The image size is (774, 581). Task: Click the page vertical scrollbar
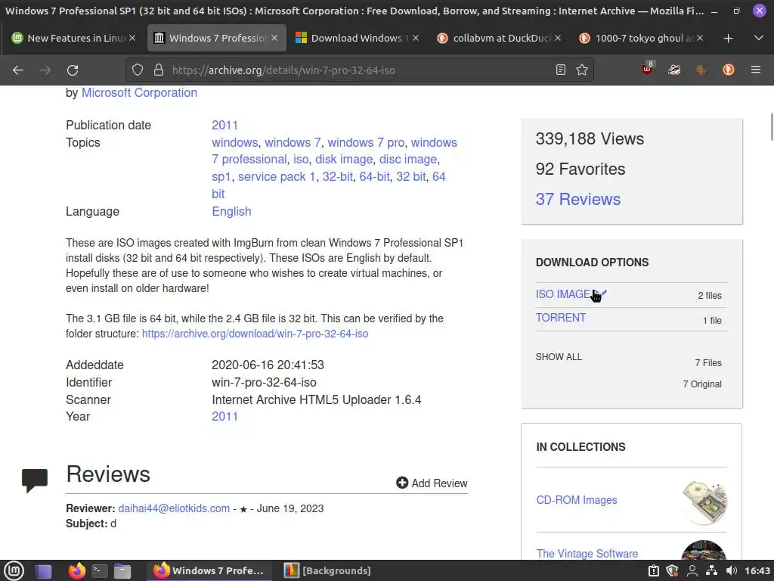coord(771,127)
